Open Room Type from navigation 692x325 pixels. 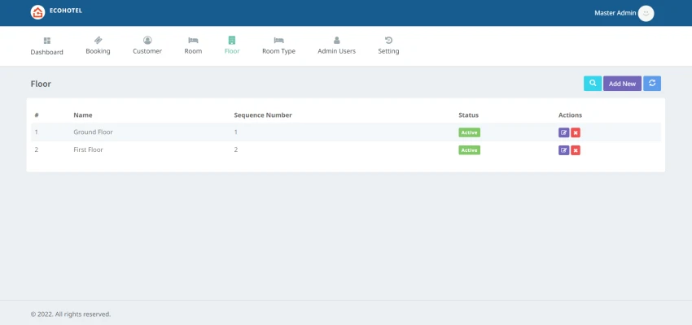point(278,45)
